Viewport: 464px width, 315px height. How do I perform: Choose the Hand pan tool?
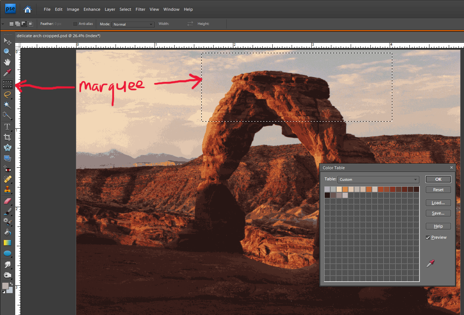click(7, 62)
